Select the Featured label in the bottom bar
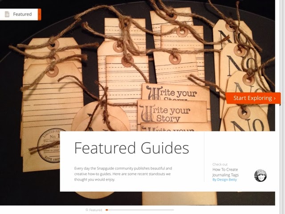 [96, 210]
